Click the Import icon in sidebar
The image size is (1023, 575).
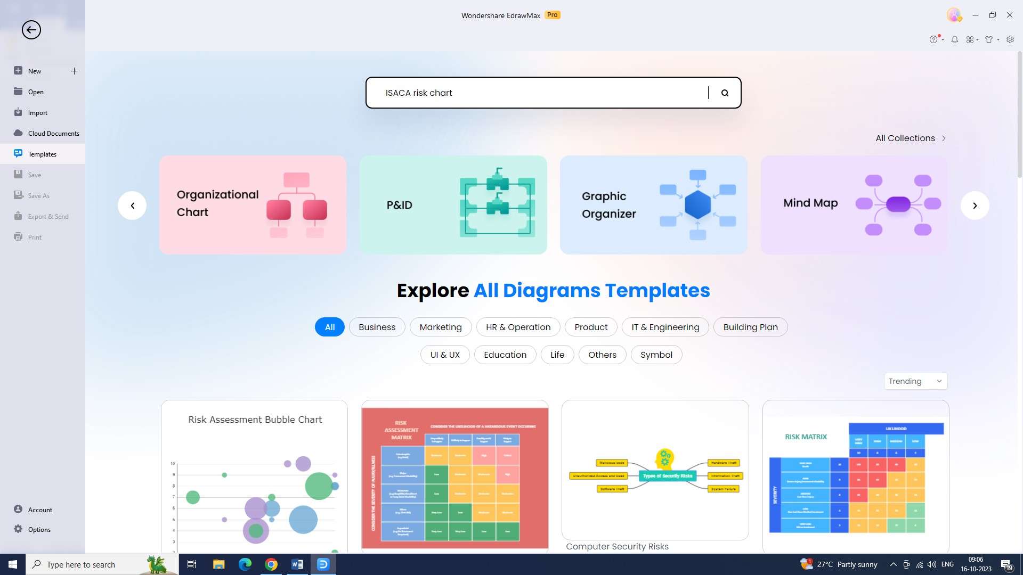pos(18,112)
